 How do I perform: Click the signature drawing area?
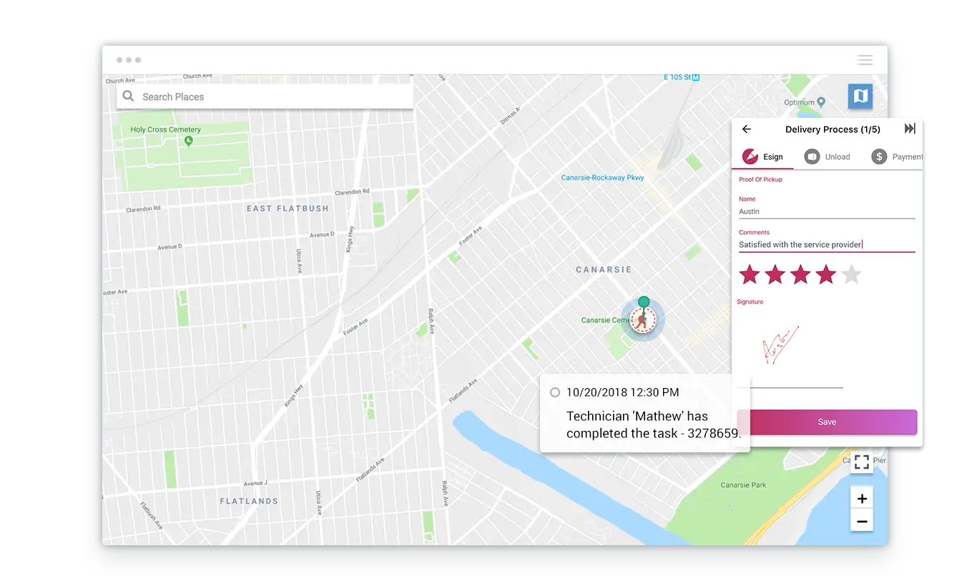(x=790, y=349)
